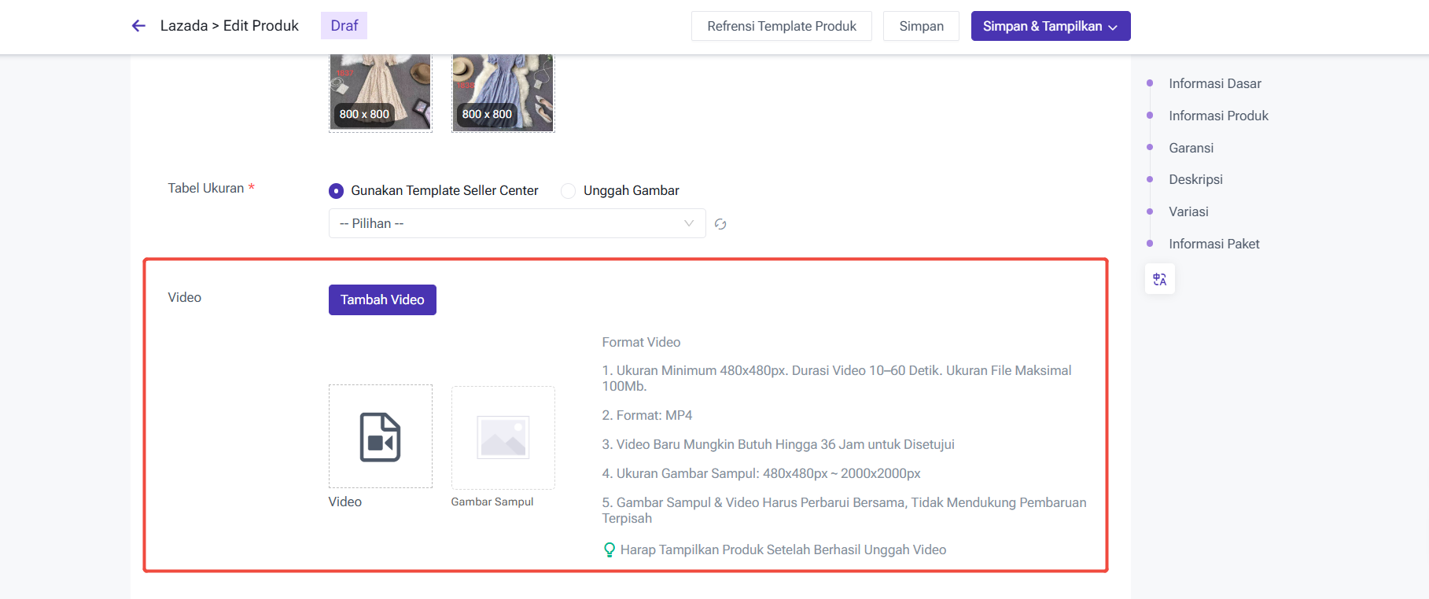Viewport: 1429px width, 599px height.
Task: Click the translate language icon
Action: coord(1159,279)
